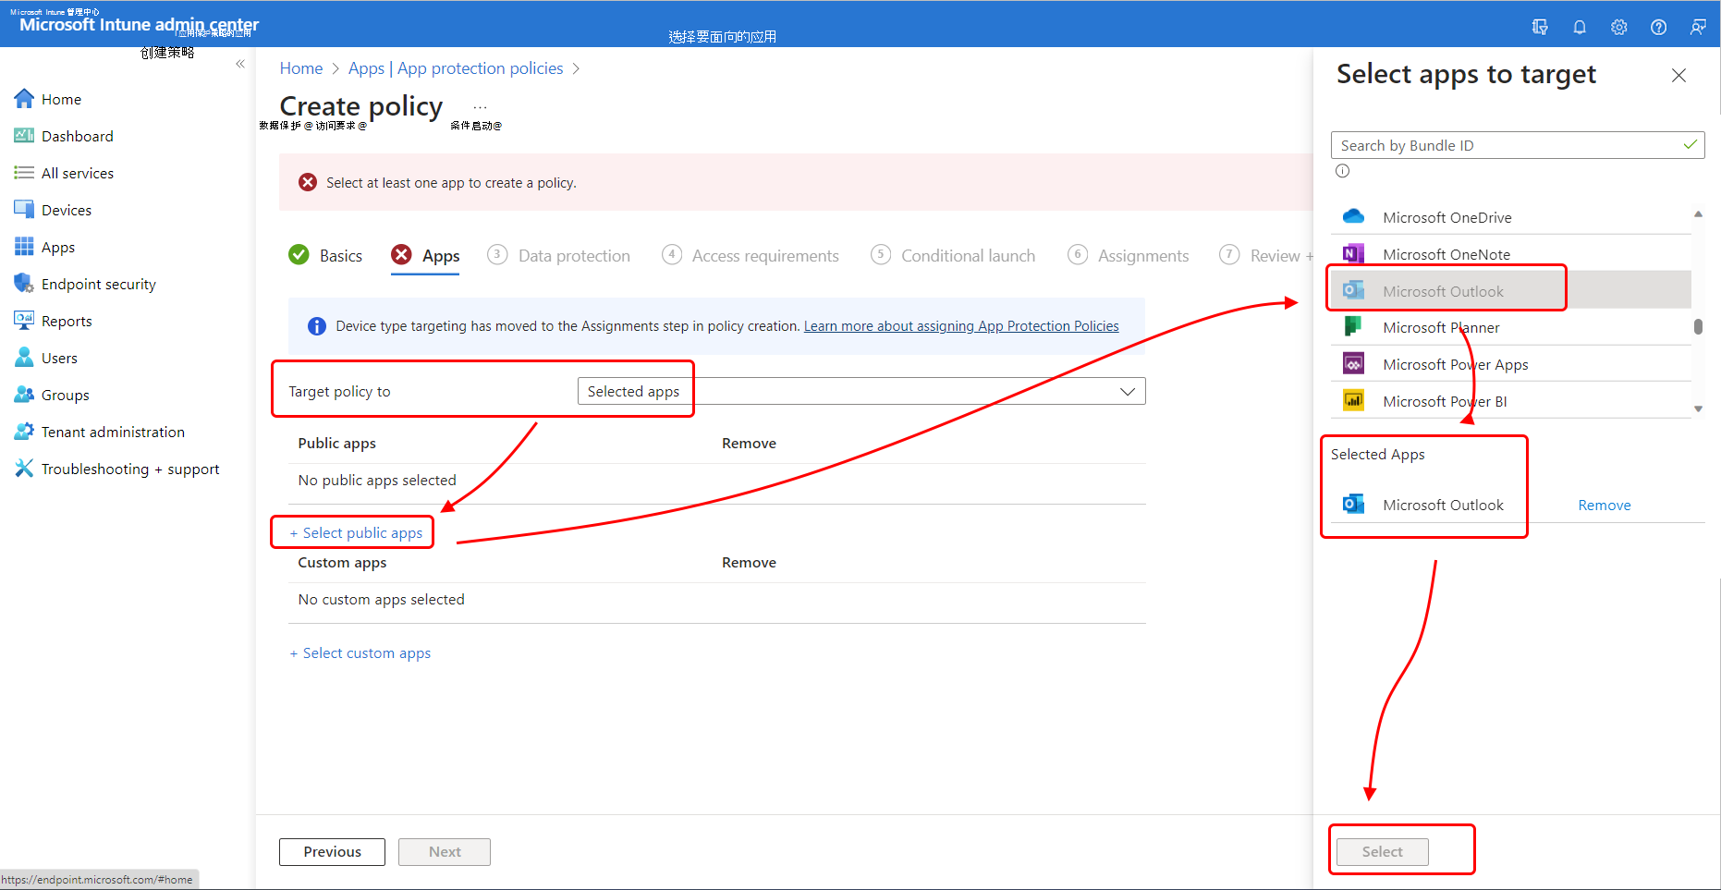Open the Apps grid icon in sidebar
1721x890 pixels.
tap(24, 247)
